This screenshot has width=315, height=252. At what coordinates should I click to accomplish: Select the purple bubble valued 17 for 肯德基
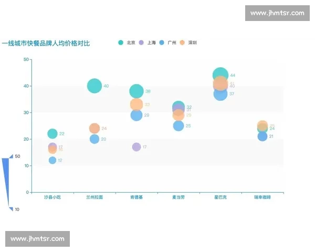point(136,147)
